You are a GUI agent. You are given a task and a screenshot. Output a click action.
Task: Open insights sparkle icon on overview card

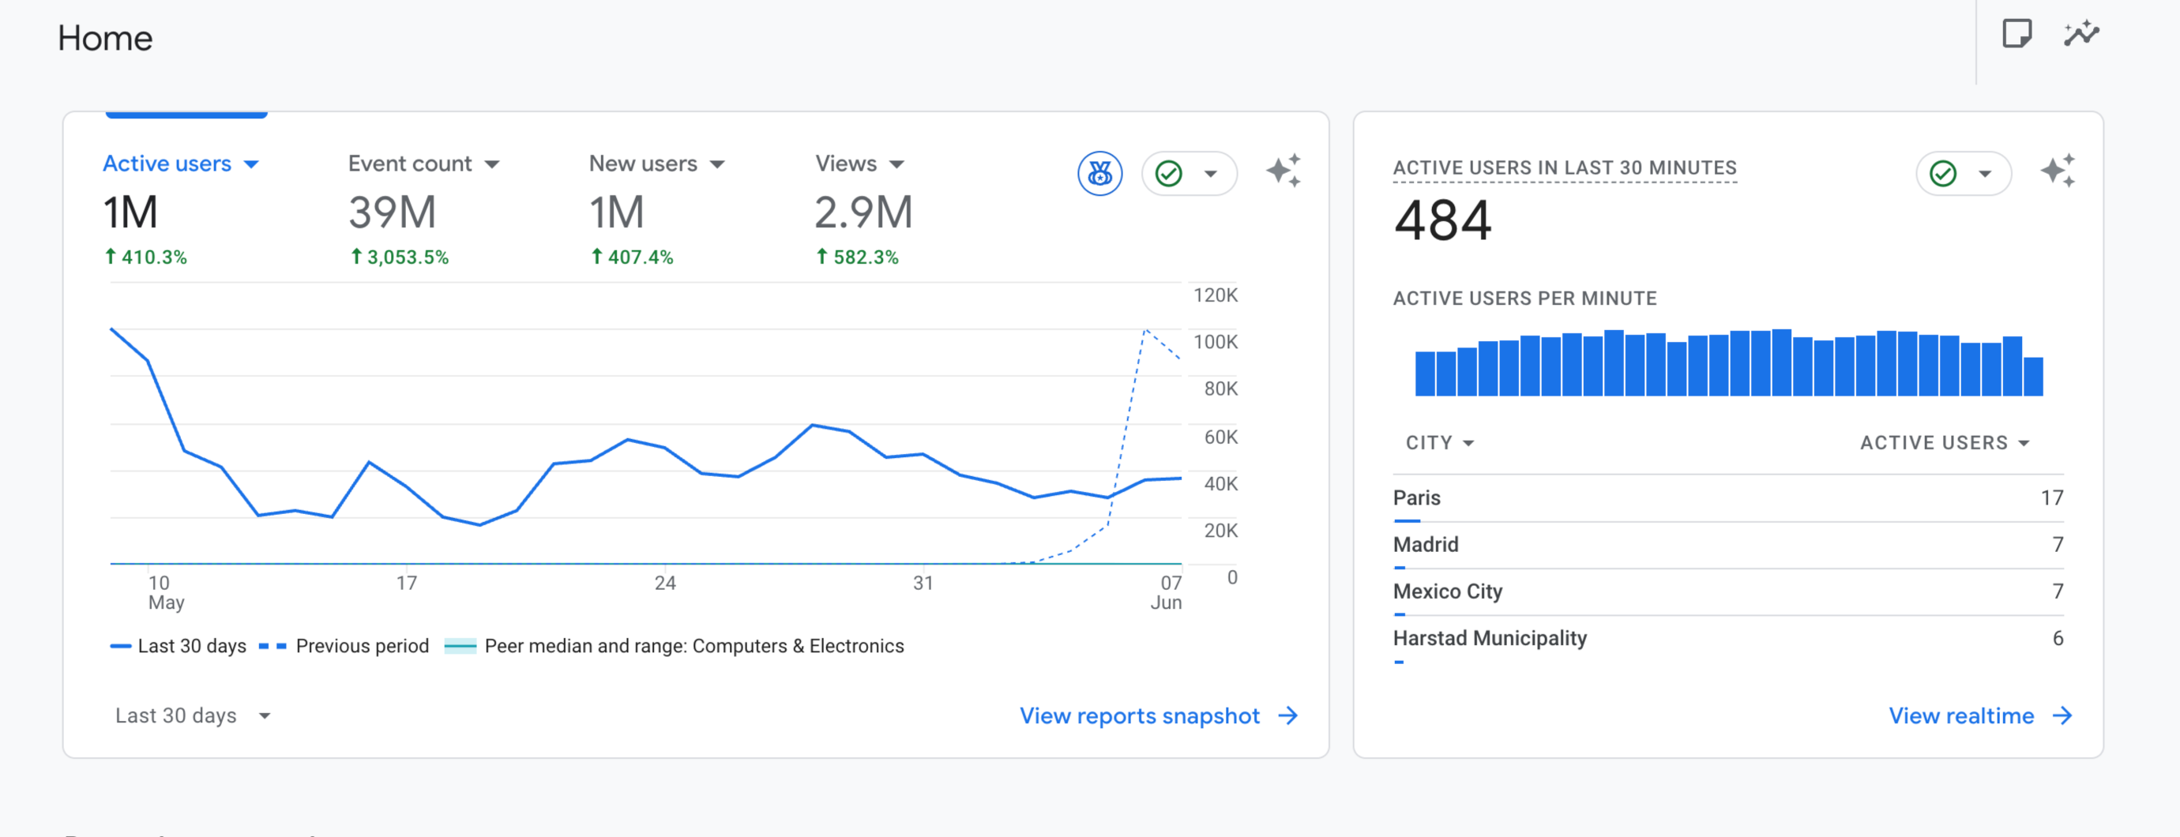(x=1283, y=172)
